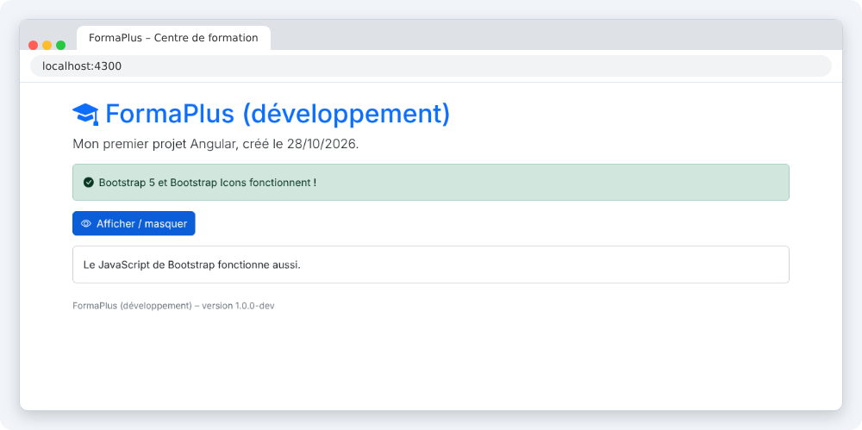
Task: Select the FormaPlus – Centre de formation tab
Action: point(174,38)
